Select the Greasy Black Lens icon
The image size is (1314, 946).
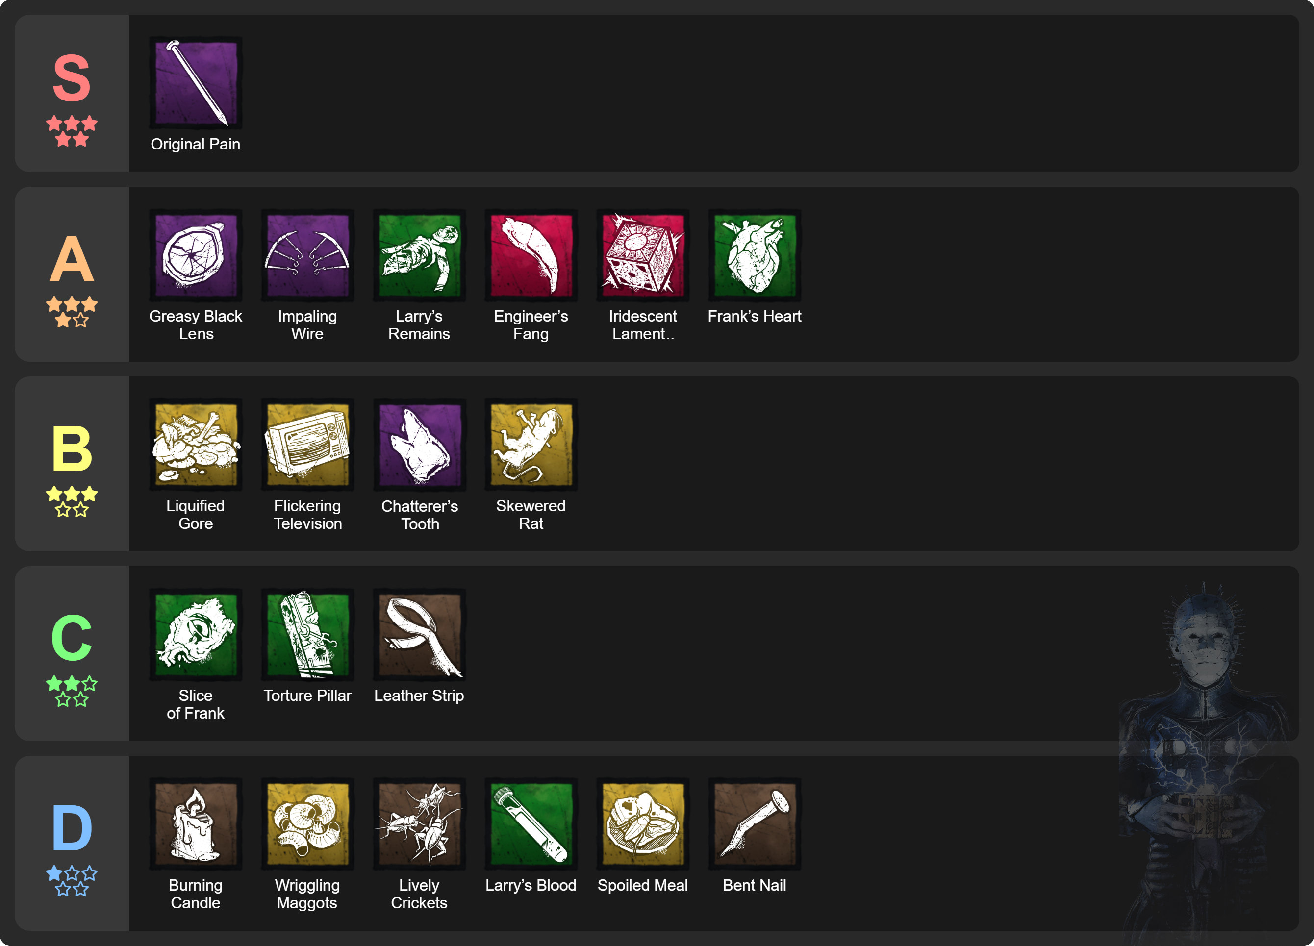pyautogui.click(x=196, y=255)
